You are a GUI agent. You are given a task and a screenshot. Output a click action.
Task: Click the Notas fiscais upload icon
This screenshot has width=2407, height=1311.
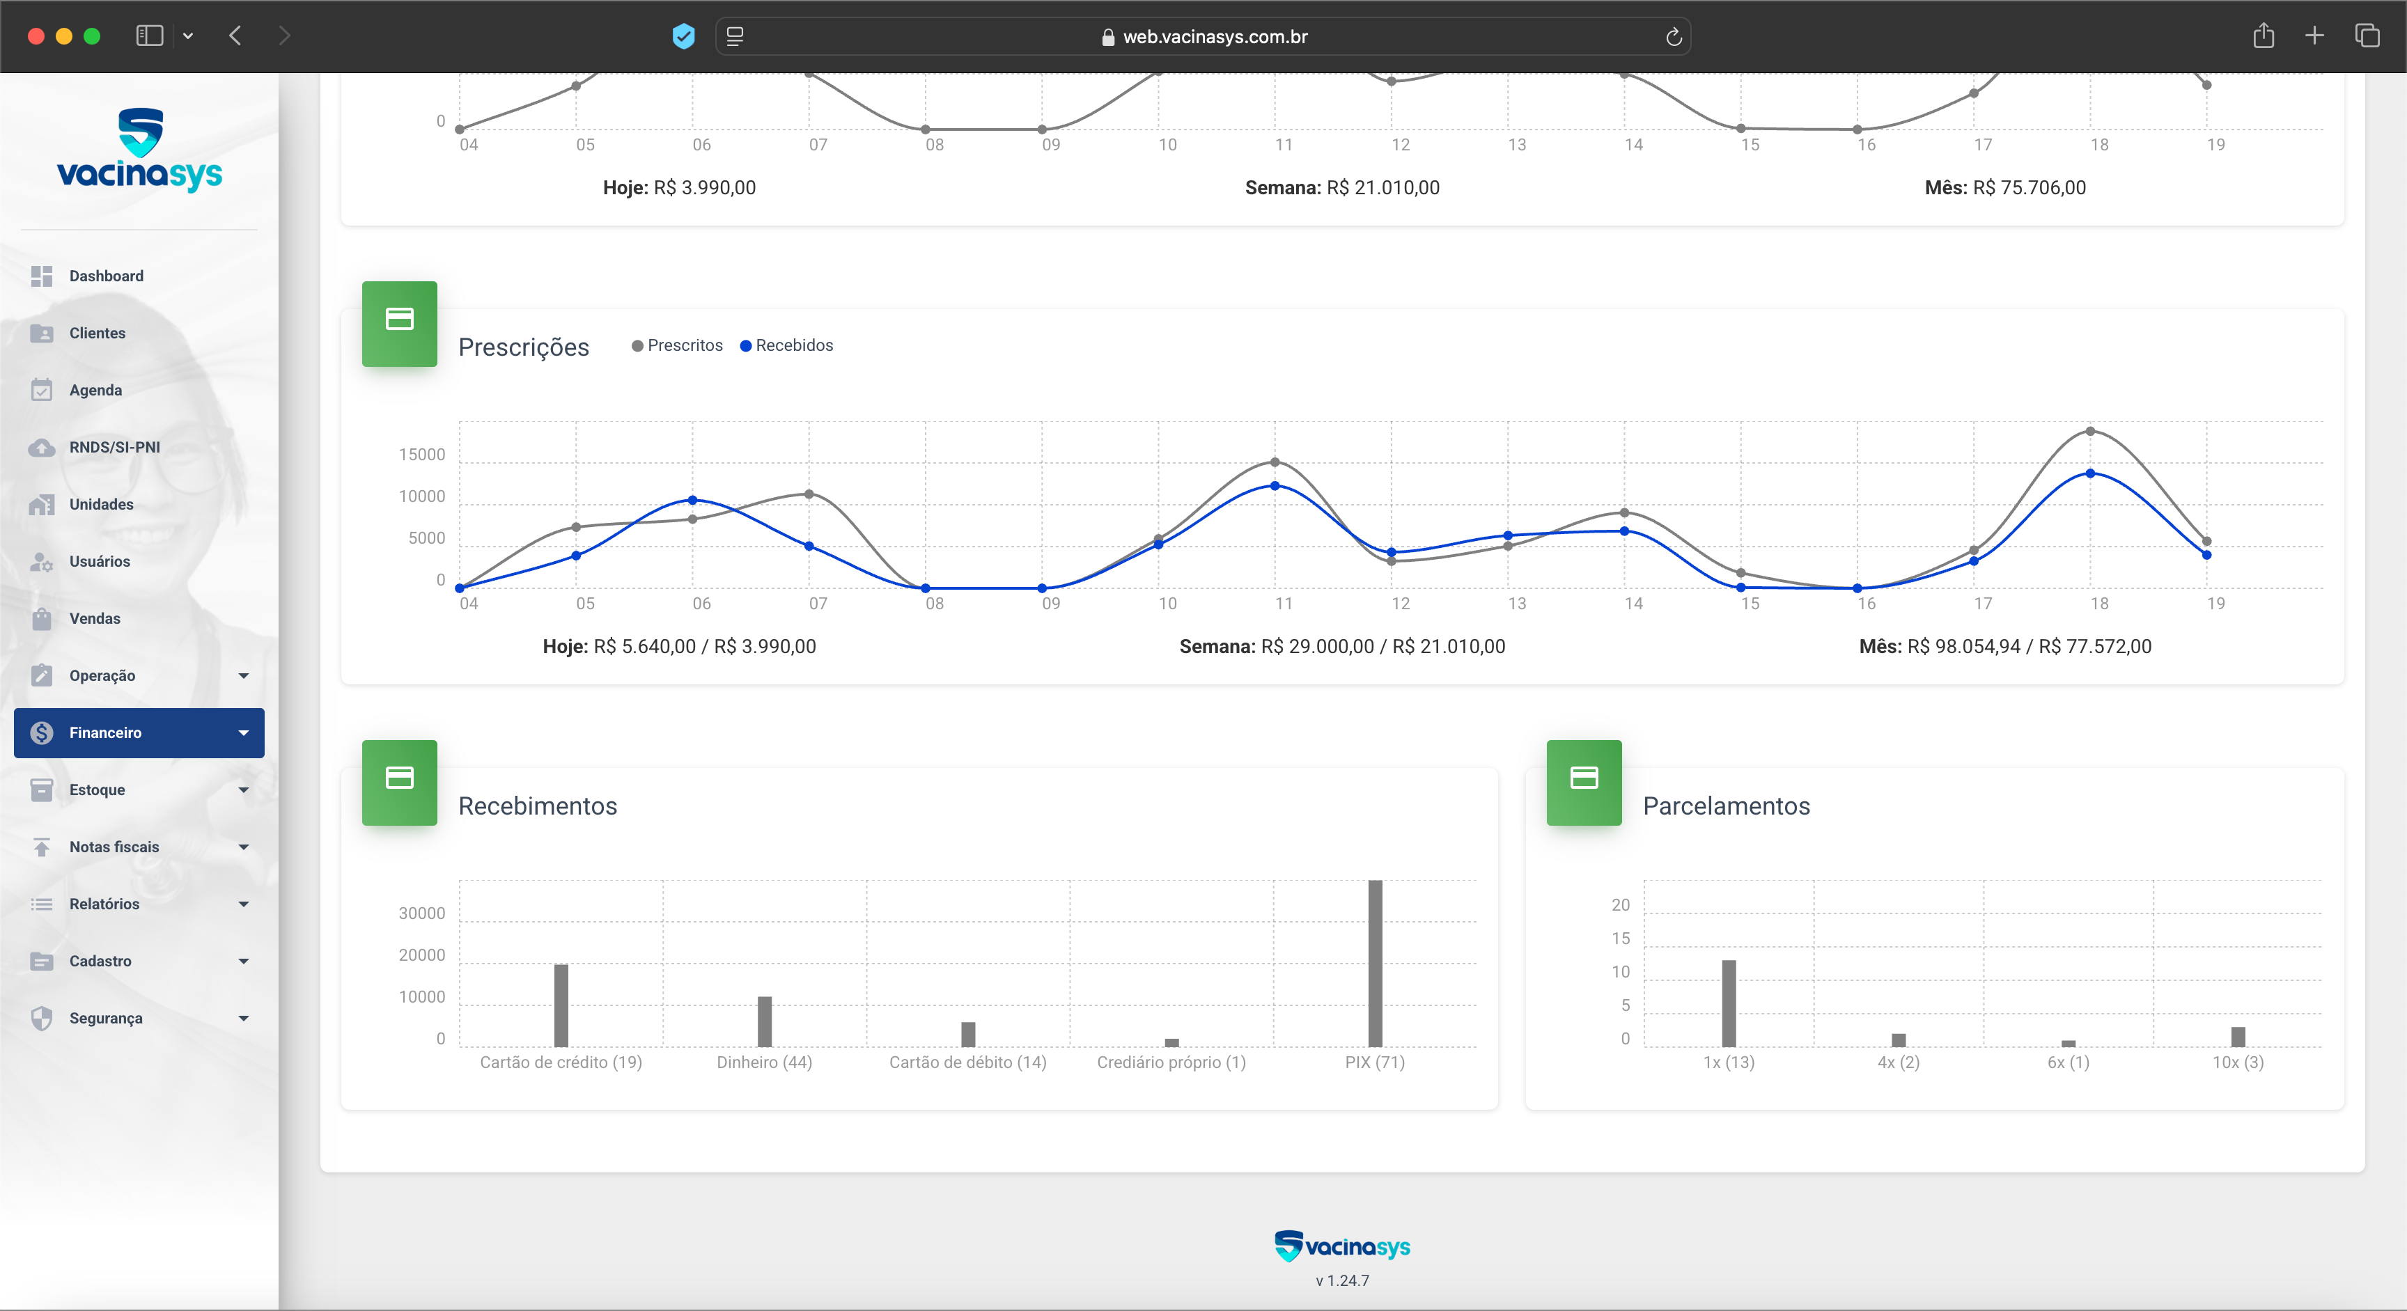coord(41,847)
